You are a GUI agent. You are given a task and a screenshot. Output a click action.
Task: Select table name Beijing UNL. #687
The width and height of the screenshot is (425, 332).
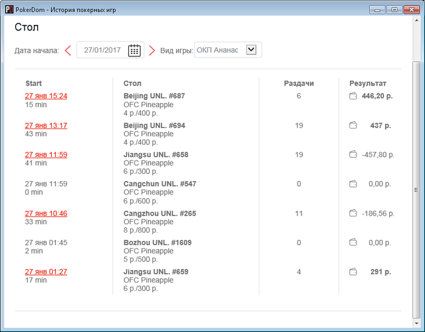[x=154, y=96]
